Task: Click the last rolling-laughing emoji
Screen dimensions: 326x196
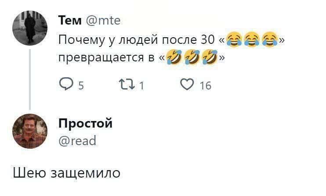Action: [x=209, y=58]
